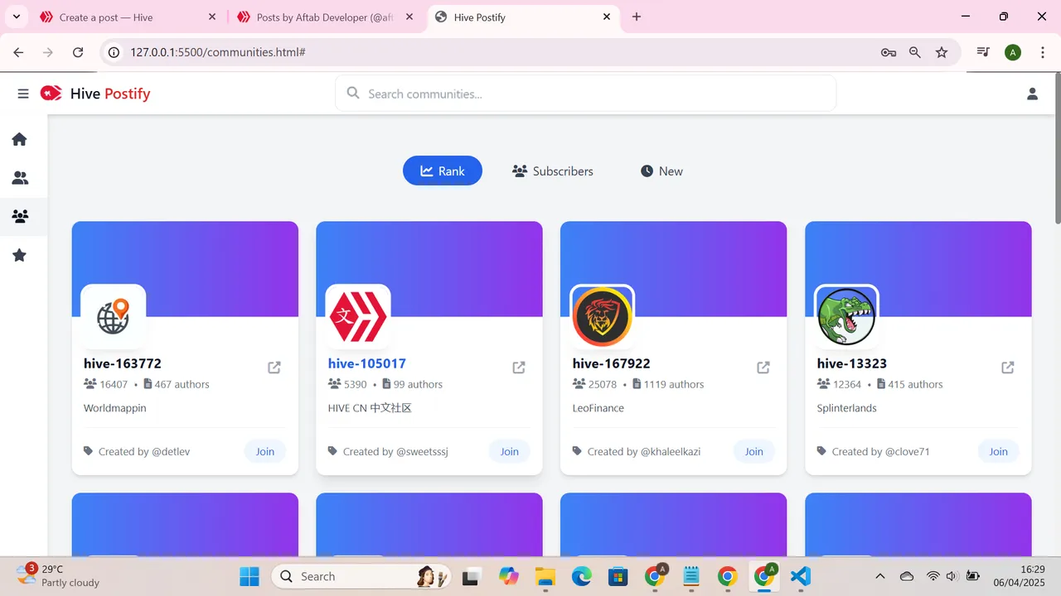View site information icon in address bar
This screenshot has width=1061, height=596.
114,52
